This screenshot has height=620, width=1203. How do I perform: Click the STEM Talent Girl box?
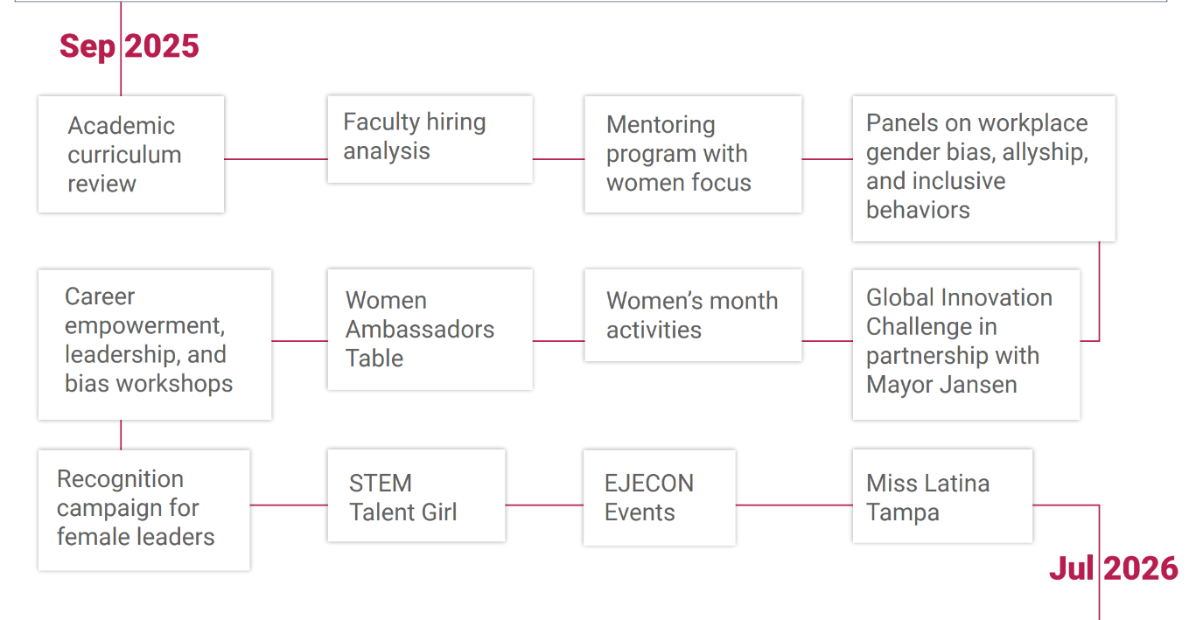click(x=416, y=496)
